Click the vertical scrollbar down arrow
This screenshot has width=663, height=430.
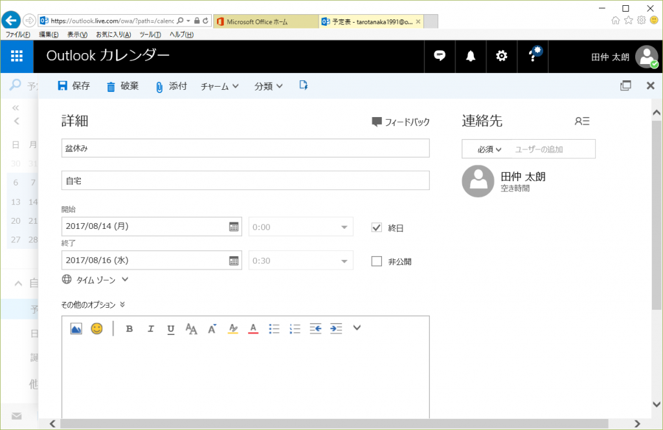[x=657, y=404]
